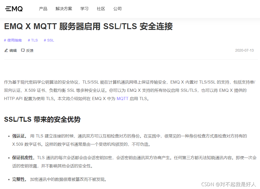Click the date 2020-07-13
The image size is (260, 189).
pos(245,50)
